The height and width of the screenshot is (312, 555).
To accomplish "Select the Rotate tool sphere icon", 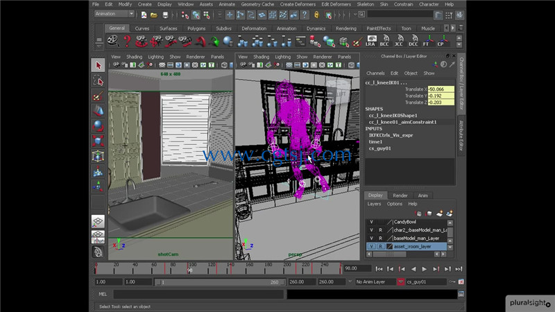I will 98,126.
